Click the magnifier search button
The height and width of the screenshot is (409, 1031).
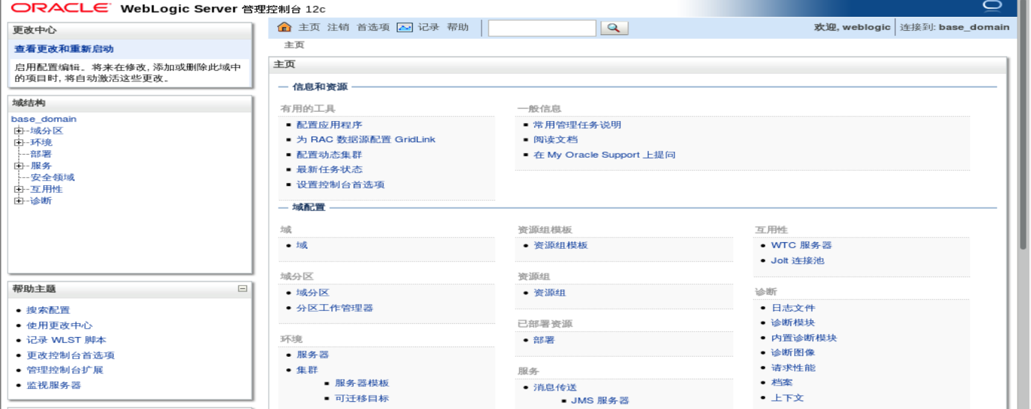(614, 28)
